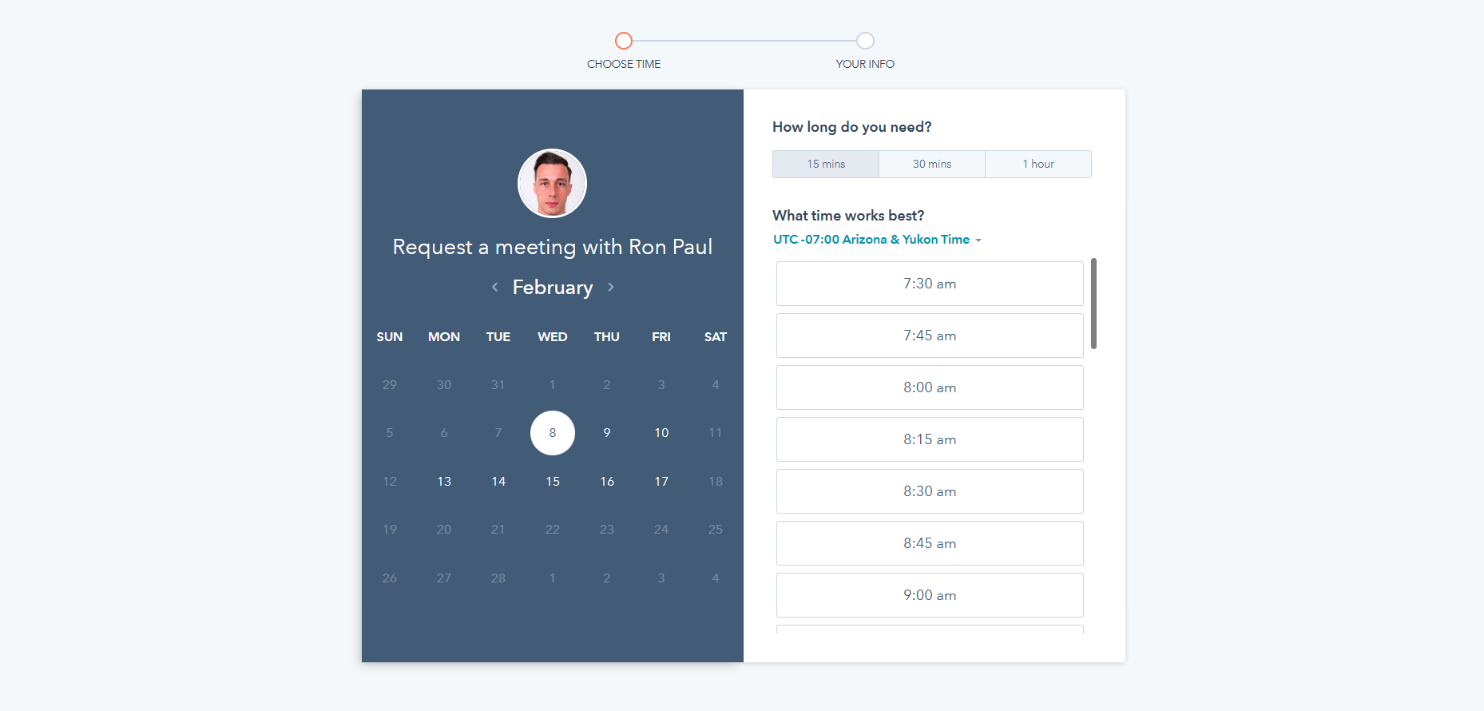Image resolution: width=1484 pixels, height=711 pixels.
Task: Pick the 8:15 am time slot
Action: coord(929,439)
